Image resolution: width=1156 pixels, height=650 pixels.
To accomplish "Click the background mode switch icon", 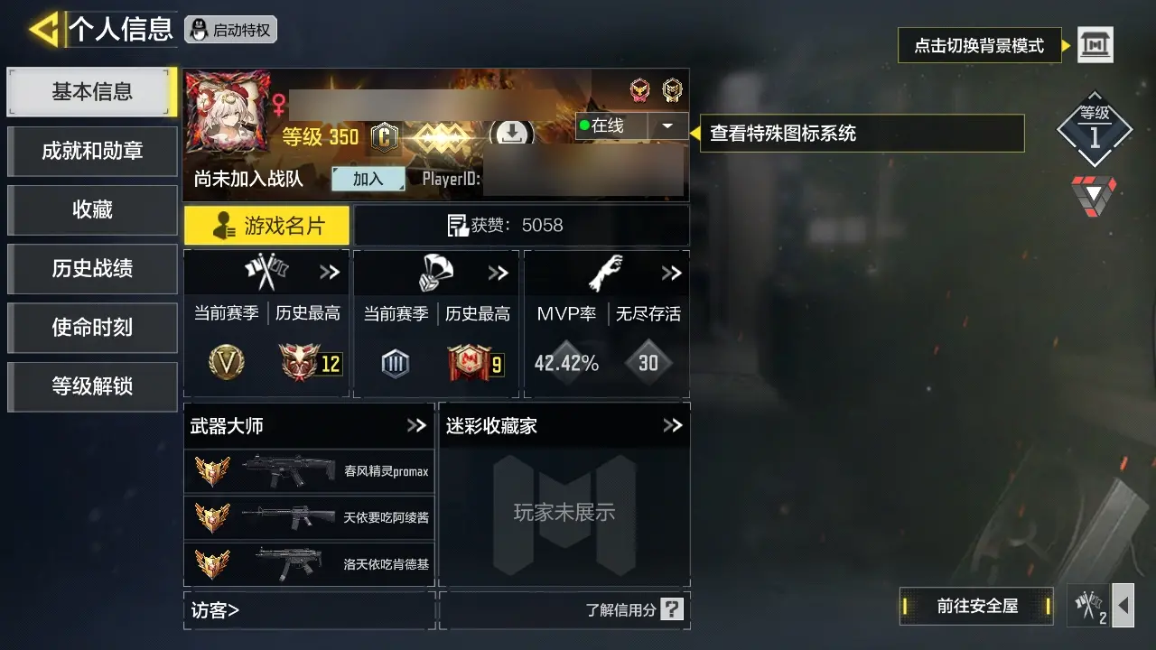I will (x=1095, y=44).
